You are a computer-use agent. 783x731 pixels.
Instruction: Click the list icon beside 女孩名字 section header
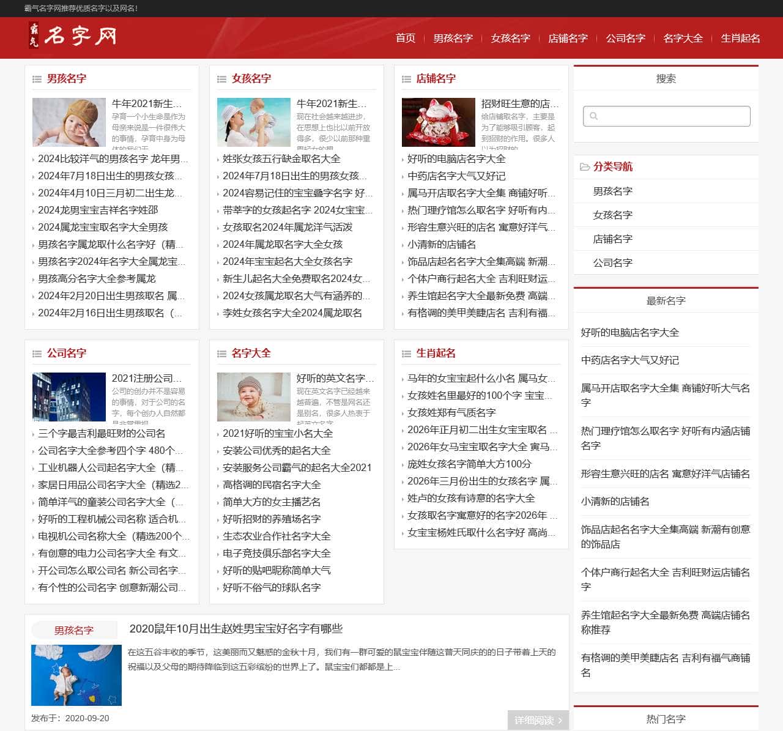[221, 78]
